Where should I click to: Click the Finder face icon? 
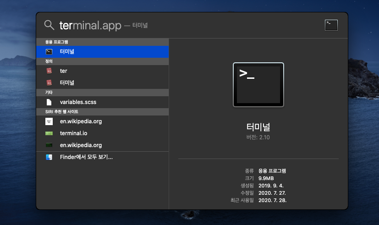coord(49,157)
